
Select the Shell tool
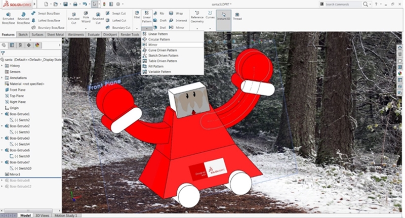point(159,27)
